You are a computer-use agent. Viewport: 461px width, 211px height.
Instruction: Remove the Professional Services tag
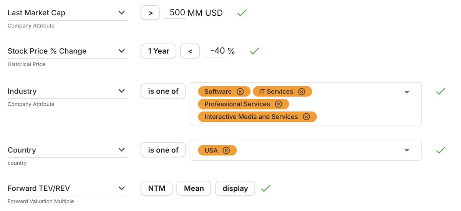click(x=279, y=104)
